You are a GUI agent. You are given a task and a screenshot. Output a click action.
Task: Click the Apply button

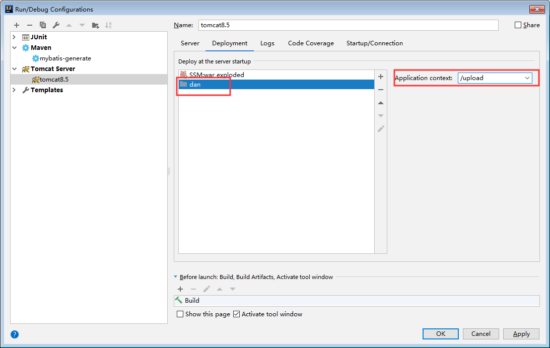pos(521,334)
